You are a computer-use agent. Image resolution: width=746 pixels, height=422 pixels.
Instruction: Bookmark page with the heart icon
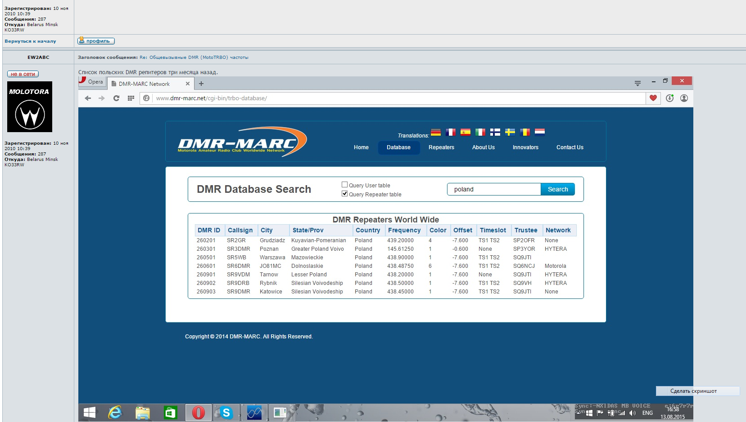tap(653, 98)
